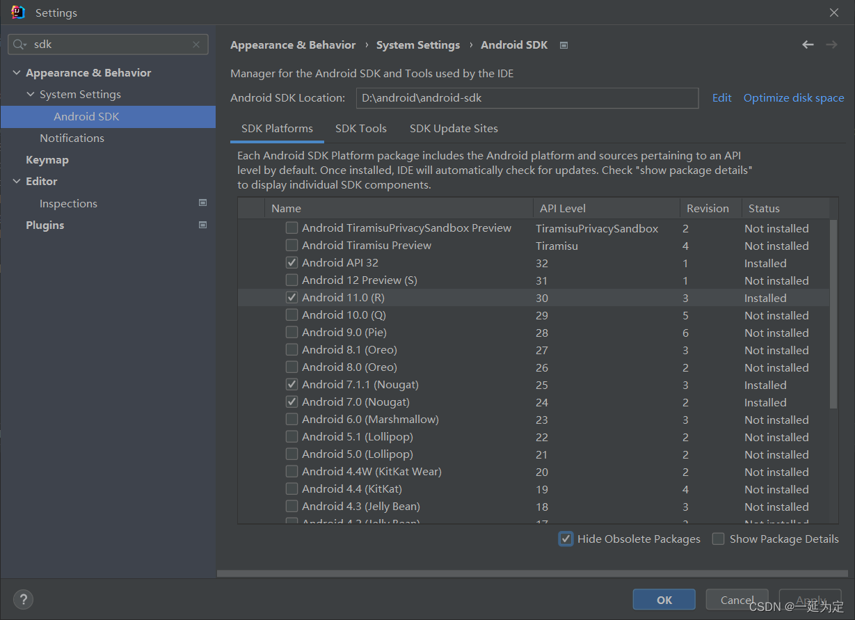Click Optimize disk space link
Viewport: 855px width, 620px height.
pos(794,97)
